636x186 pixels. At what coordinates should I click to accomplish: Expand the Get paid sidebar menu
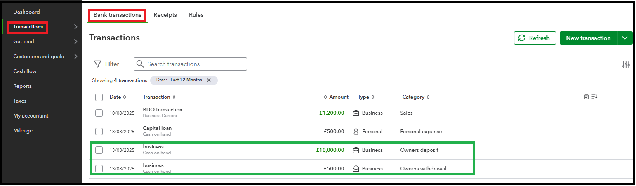tap(75, 42)
